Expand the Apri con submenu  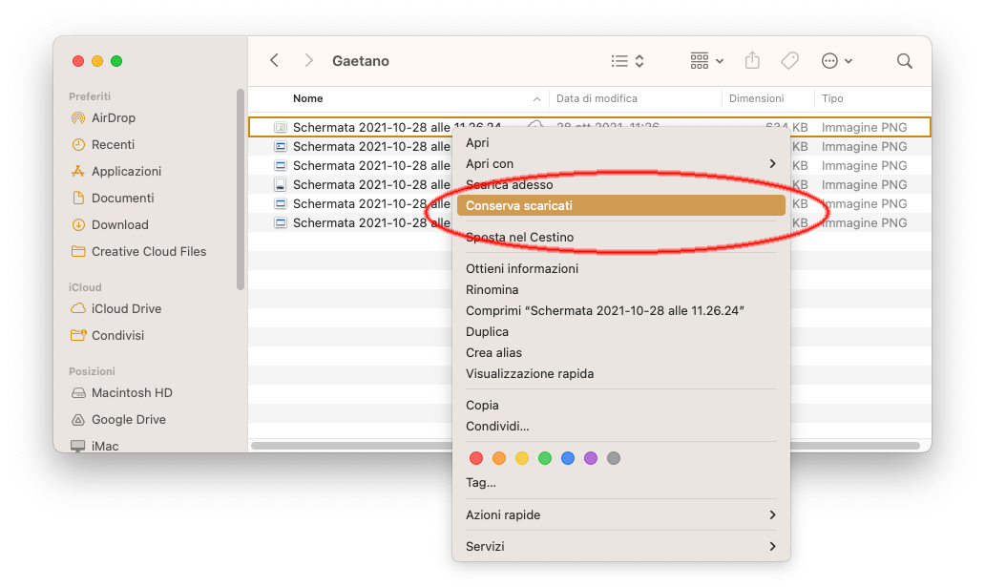(620, 164)
